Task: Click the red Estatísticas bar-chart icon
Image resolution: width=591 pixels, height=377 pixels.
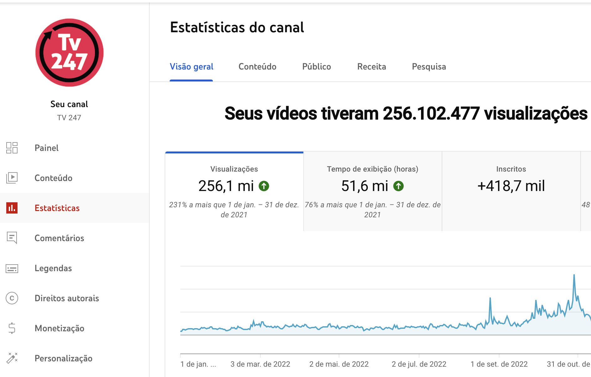Action: click(x=12, y=208)
